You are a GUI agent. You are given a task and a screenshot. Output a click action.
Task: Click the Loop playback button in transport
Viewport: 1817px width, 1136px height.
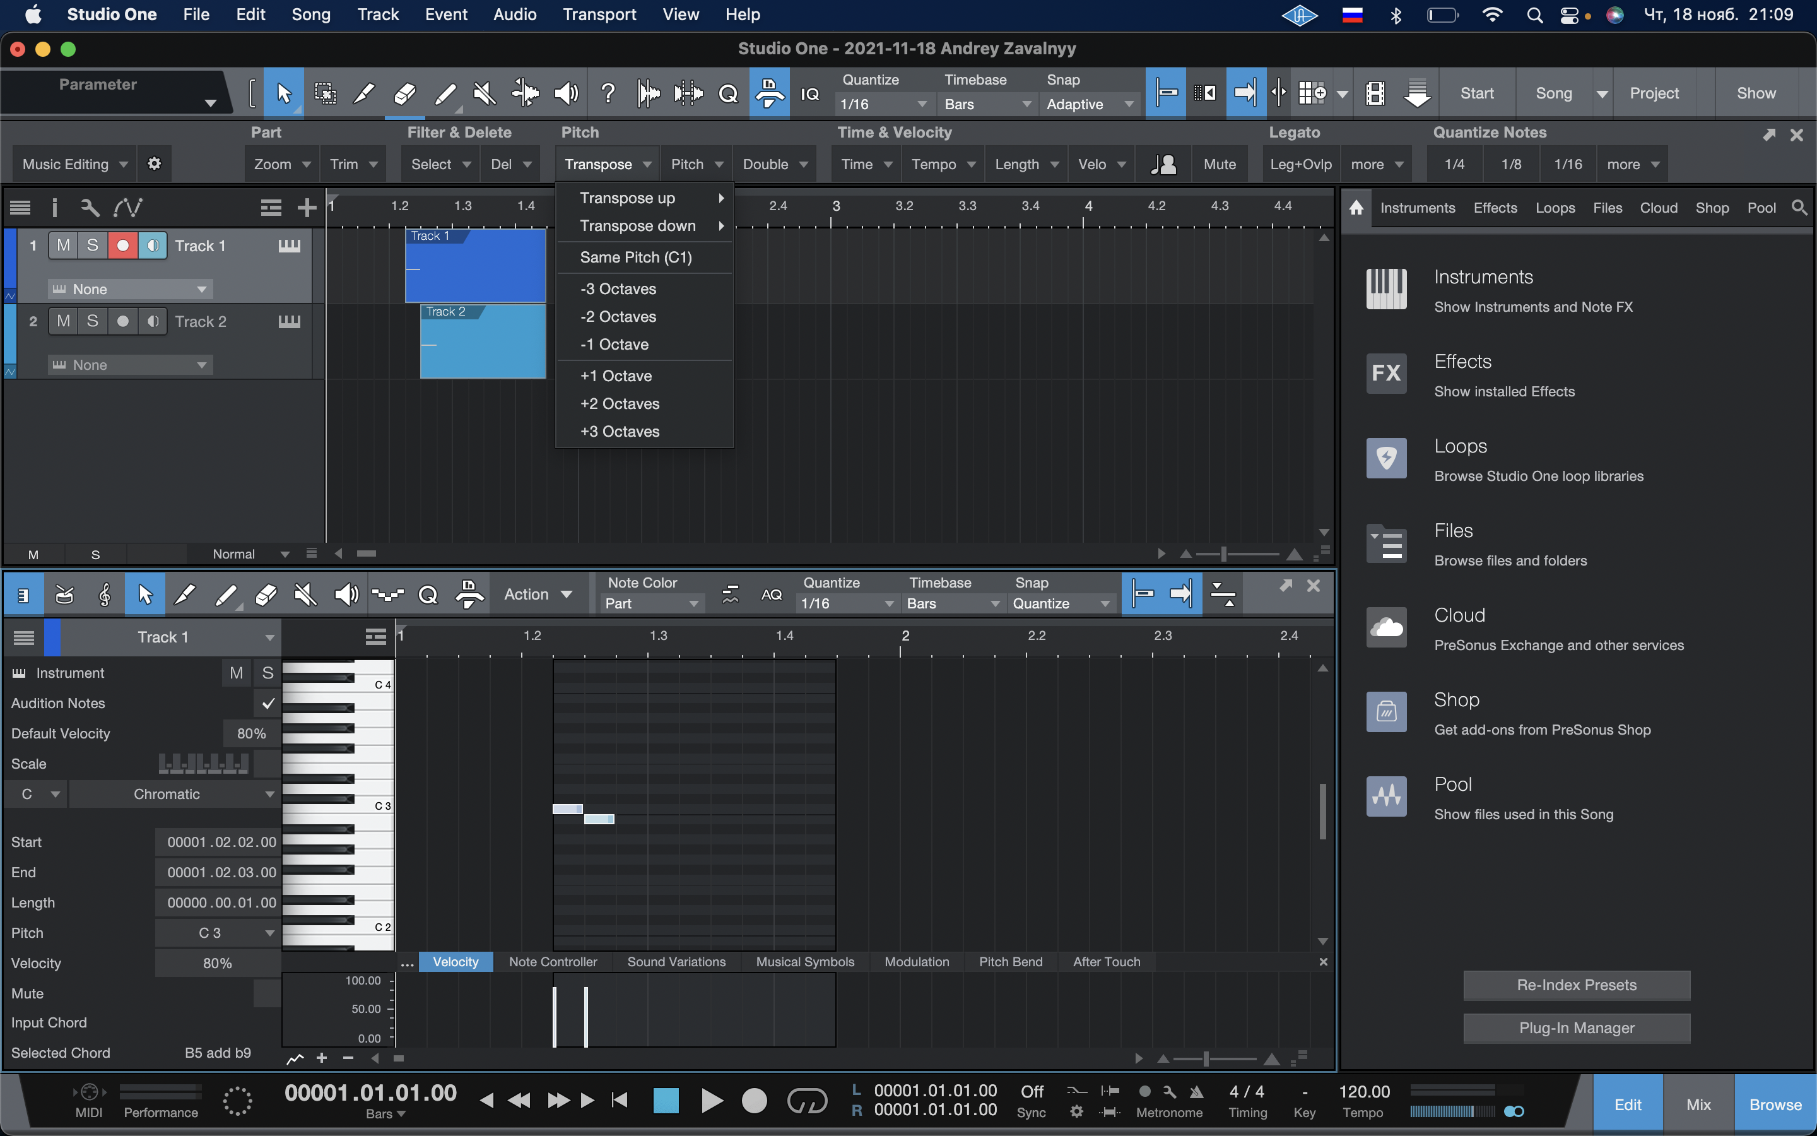click(x=806, y=1101)
